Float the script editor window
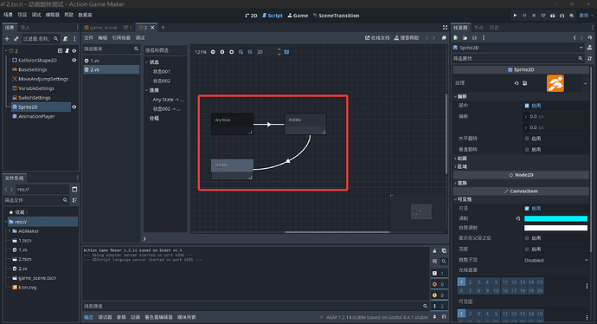597x324 pixels. [x=444, y=38]
